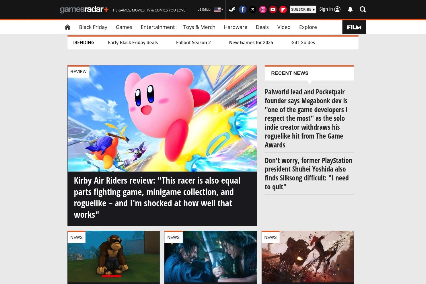Click the REVIEW label on Kirby image
This screenshot has height=284, width=426.
click(78, 72)
